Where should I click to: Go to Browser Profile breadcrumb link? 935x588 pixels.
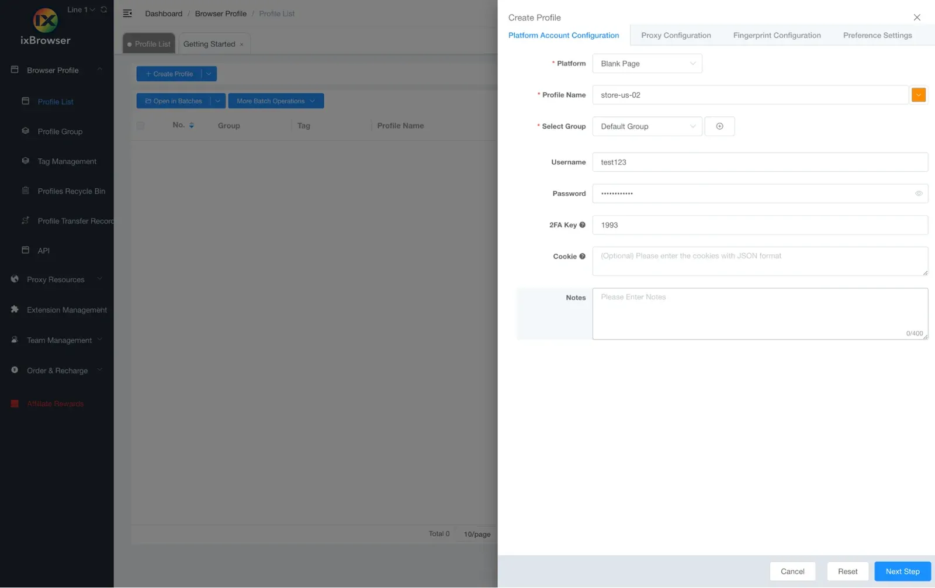[x=220, y=13]
